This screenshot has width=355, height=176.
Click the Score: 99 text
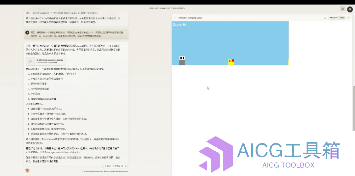point(179,24)
